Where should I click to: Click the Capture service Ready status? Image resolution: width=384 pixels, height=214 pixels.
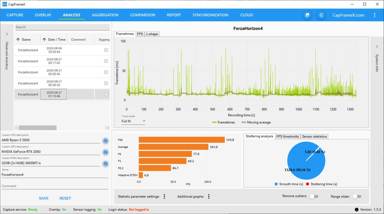point(33,209)
